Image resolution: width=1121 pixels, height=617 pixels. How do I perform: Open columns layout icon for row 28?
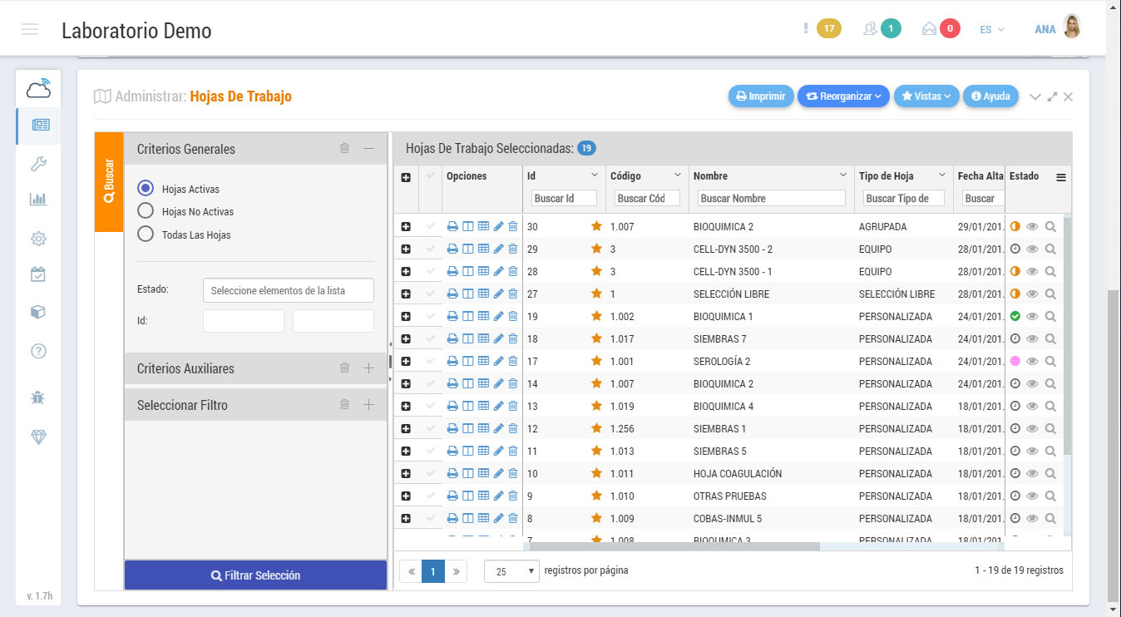(x=467, y=271)
